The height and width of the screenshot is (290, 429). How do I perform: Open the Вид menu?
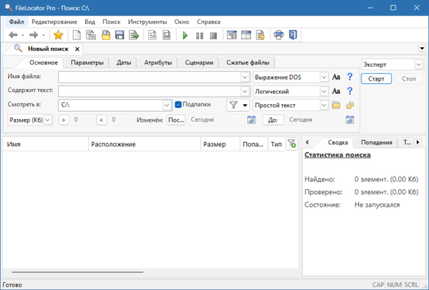tap(89, 22)
